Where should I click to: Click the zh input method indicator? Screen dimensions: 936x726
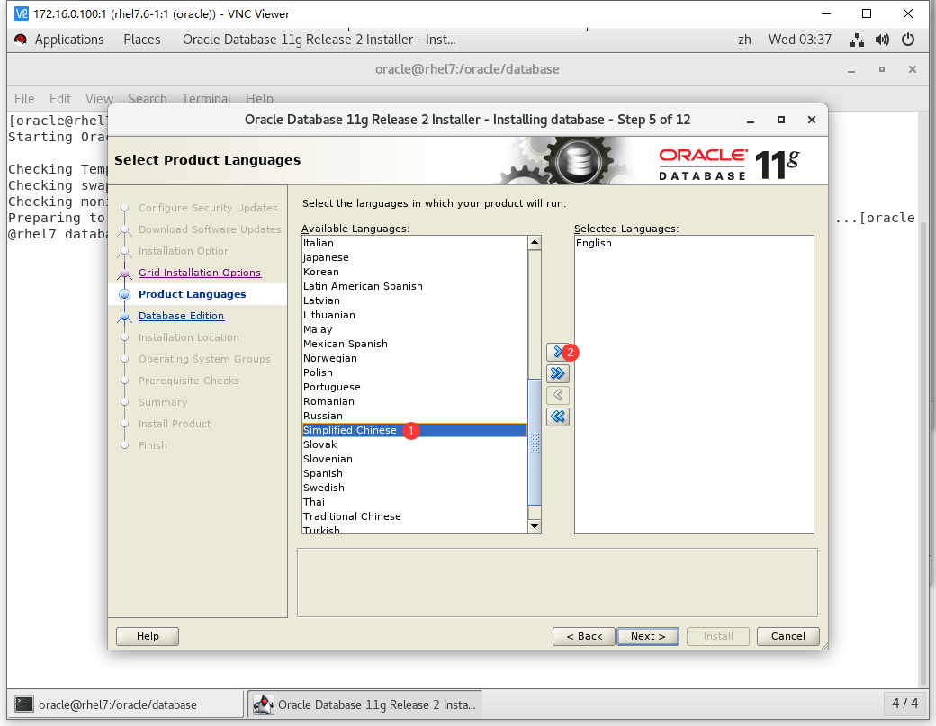click(x=744, y=40)
